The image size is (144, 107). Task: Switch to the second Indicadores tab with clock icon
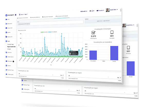tap(35, 17)
